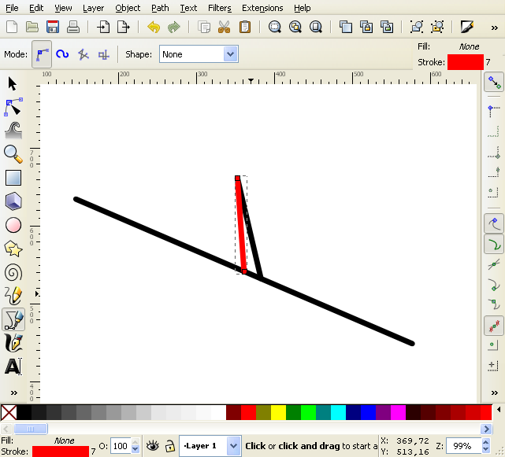505x457 pixels.
Task: Select the Selector arrow tool
Action: [13, 83]
